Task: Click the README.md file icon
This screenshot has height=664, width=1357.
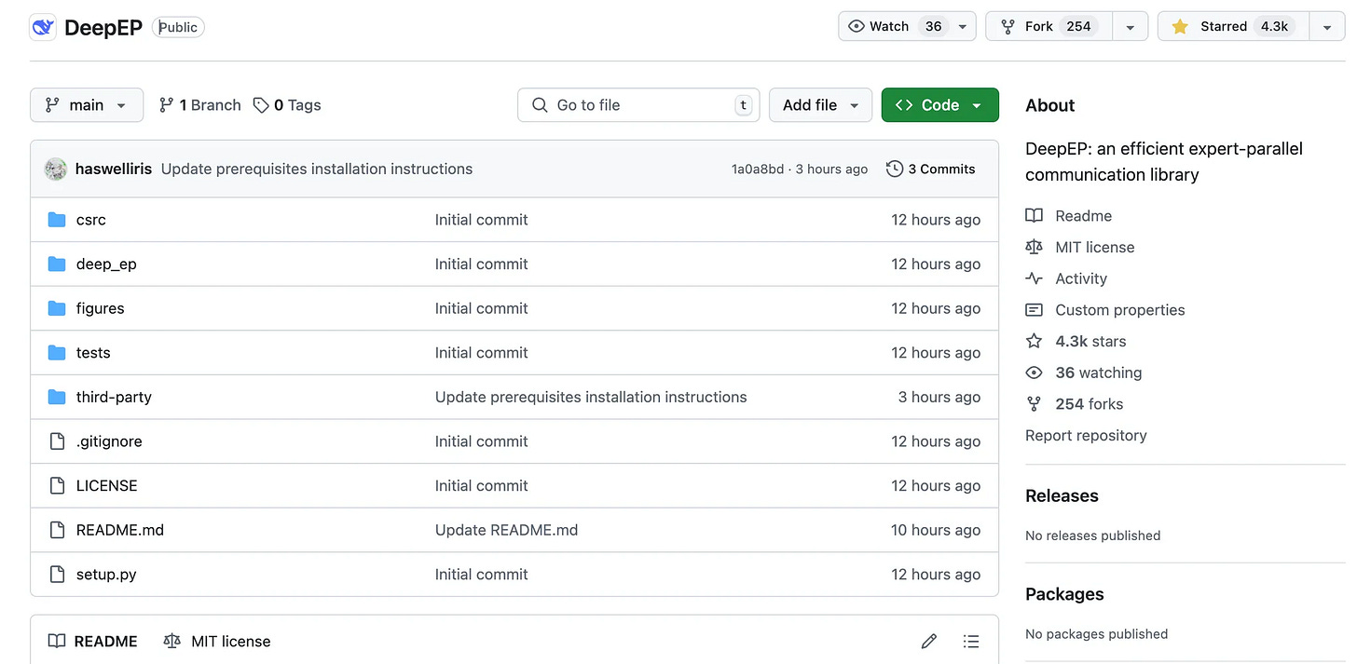Action: [57, 530]
